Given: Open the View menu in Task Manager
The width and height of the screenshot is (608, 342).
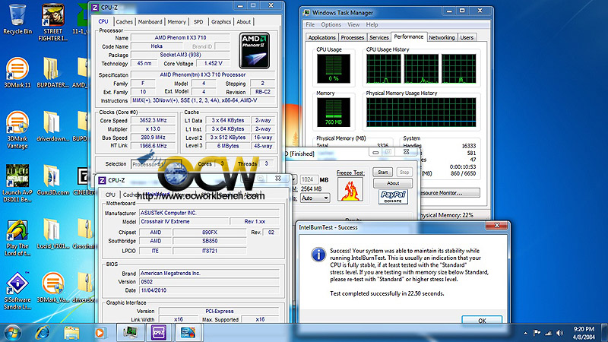Looking at the screenshot, I should [353, 24].
